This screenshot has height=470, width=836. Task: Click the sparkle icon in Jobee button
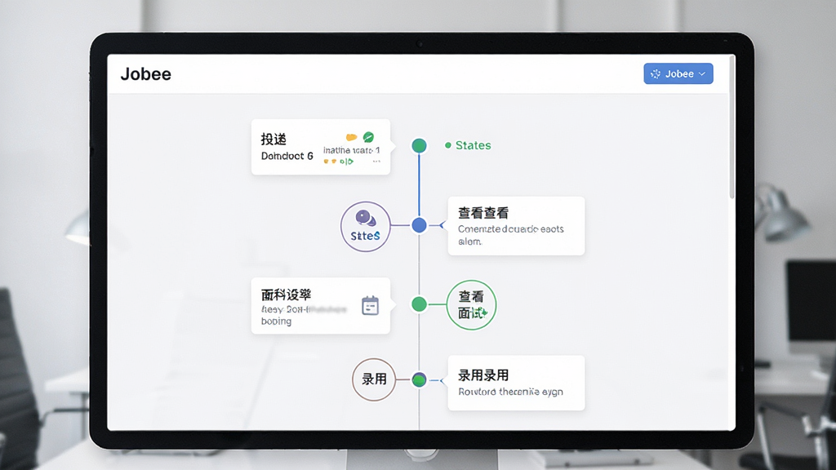(x=656, y=74)
